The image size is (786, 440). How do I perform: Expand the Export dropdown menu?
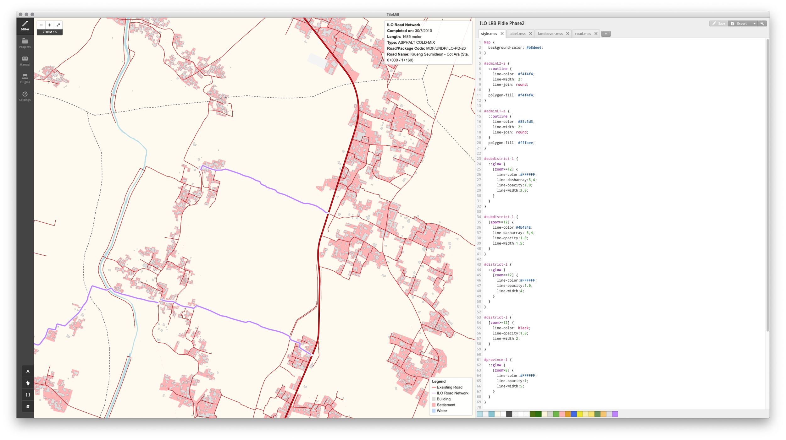click(754, 24)
